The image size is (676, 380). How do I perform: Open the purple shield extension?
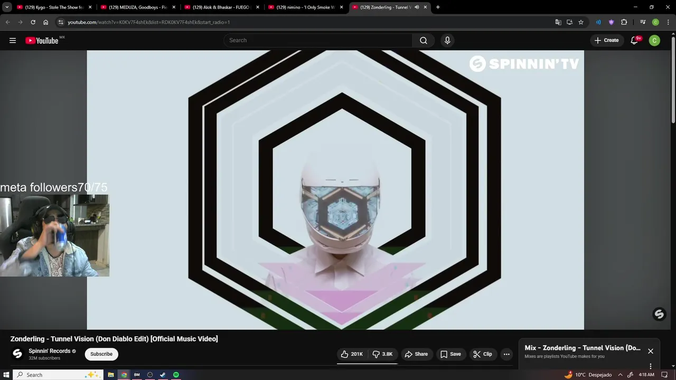coord(611,22)
